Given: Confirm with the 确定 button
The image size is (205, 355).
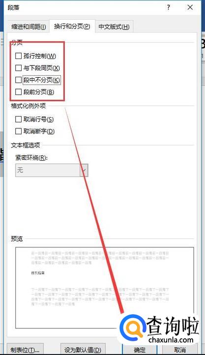Looking at the screenshot, I should [140, 350].
